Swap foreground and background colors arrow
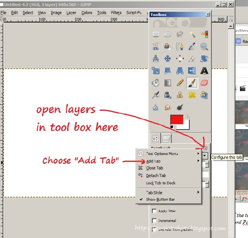The height and width of the screenshot is (238, 248). (x=187, y=117)
